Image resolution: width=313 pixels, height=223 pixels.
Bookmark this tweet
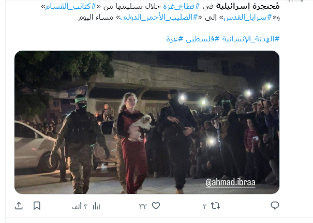tap(37, 205)
